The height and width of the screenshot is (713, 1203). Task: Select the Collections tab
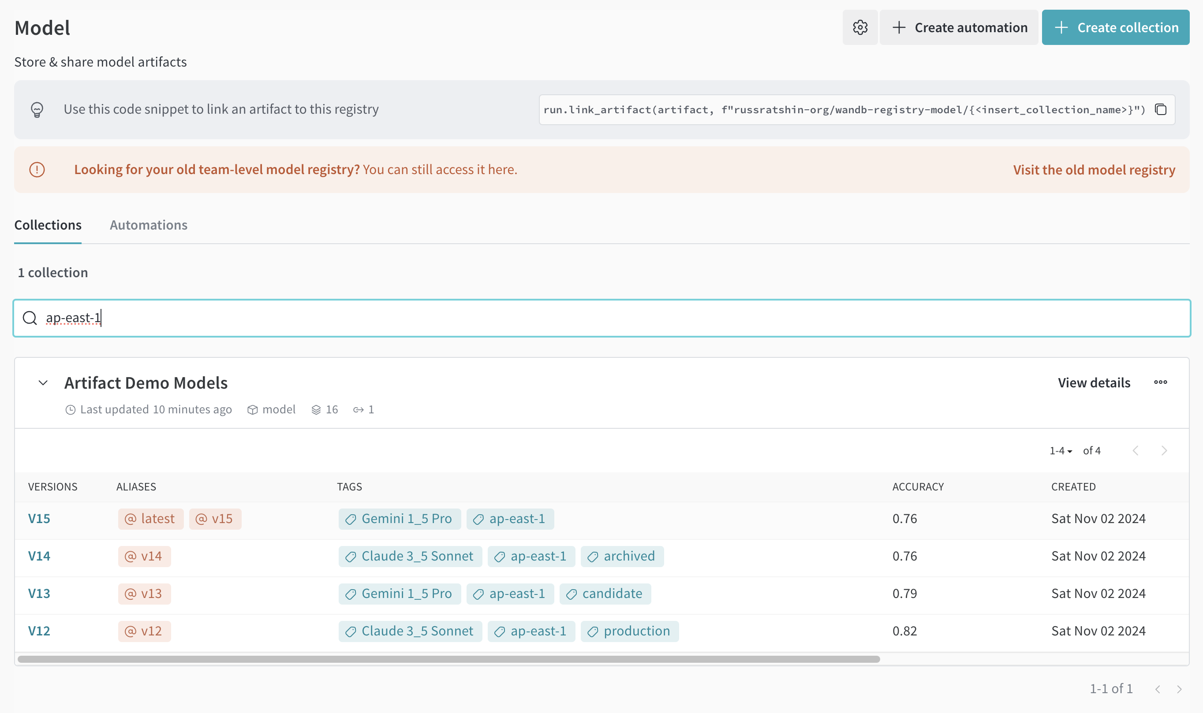48,225
